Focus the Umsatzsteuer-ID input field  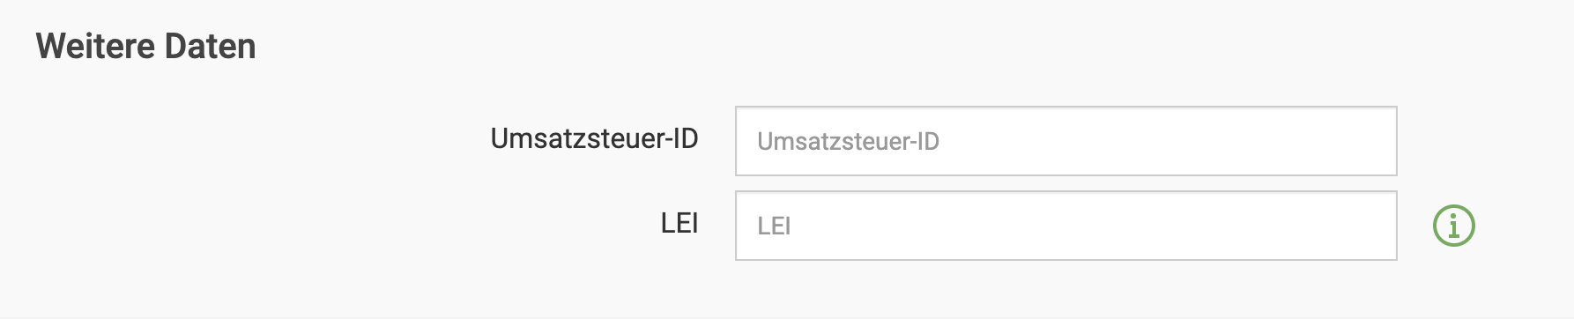(1066, 141)
